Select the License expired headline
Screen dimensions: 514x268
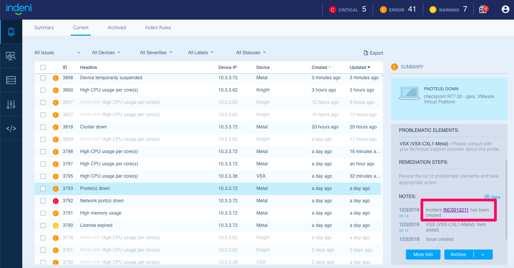coord(96,225)
